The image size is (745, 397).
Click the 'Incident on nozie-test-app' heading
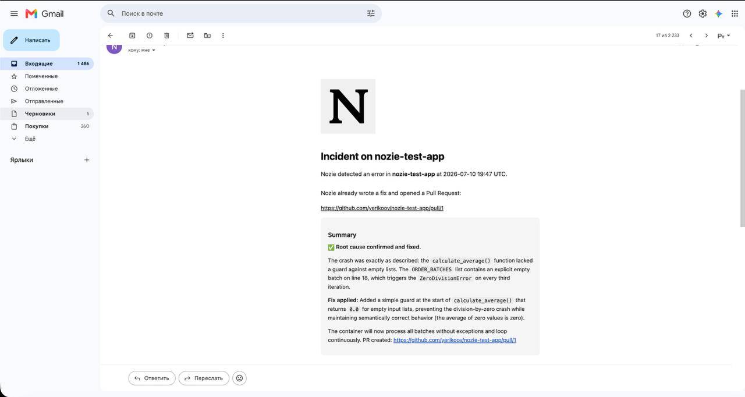tap(382, 157)
